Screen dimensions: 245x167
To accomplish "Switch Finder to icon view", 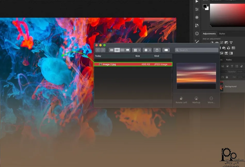I will (x=111, y=50).
